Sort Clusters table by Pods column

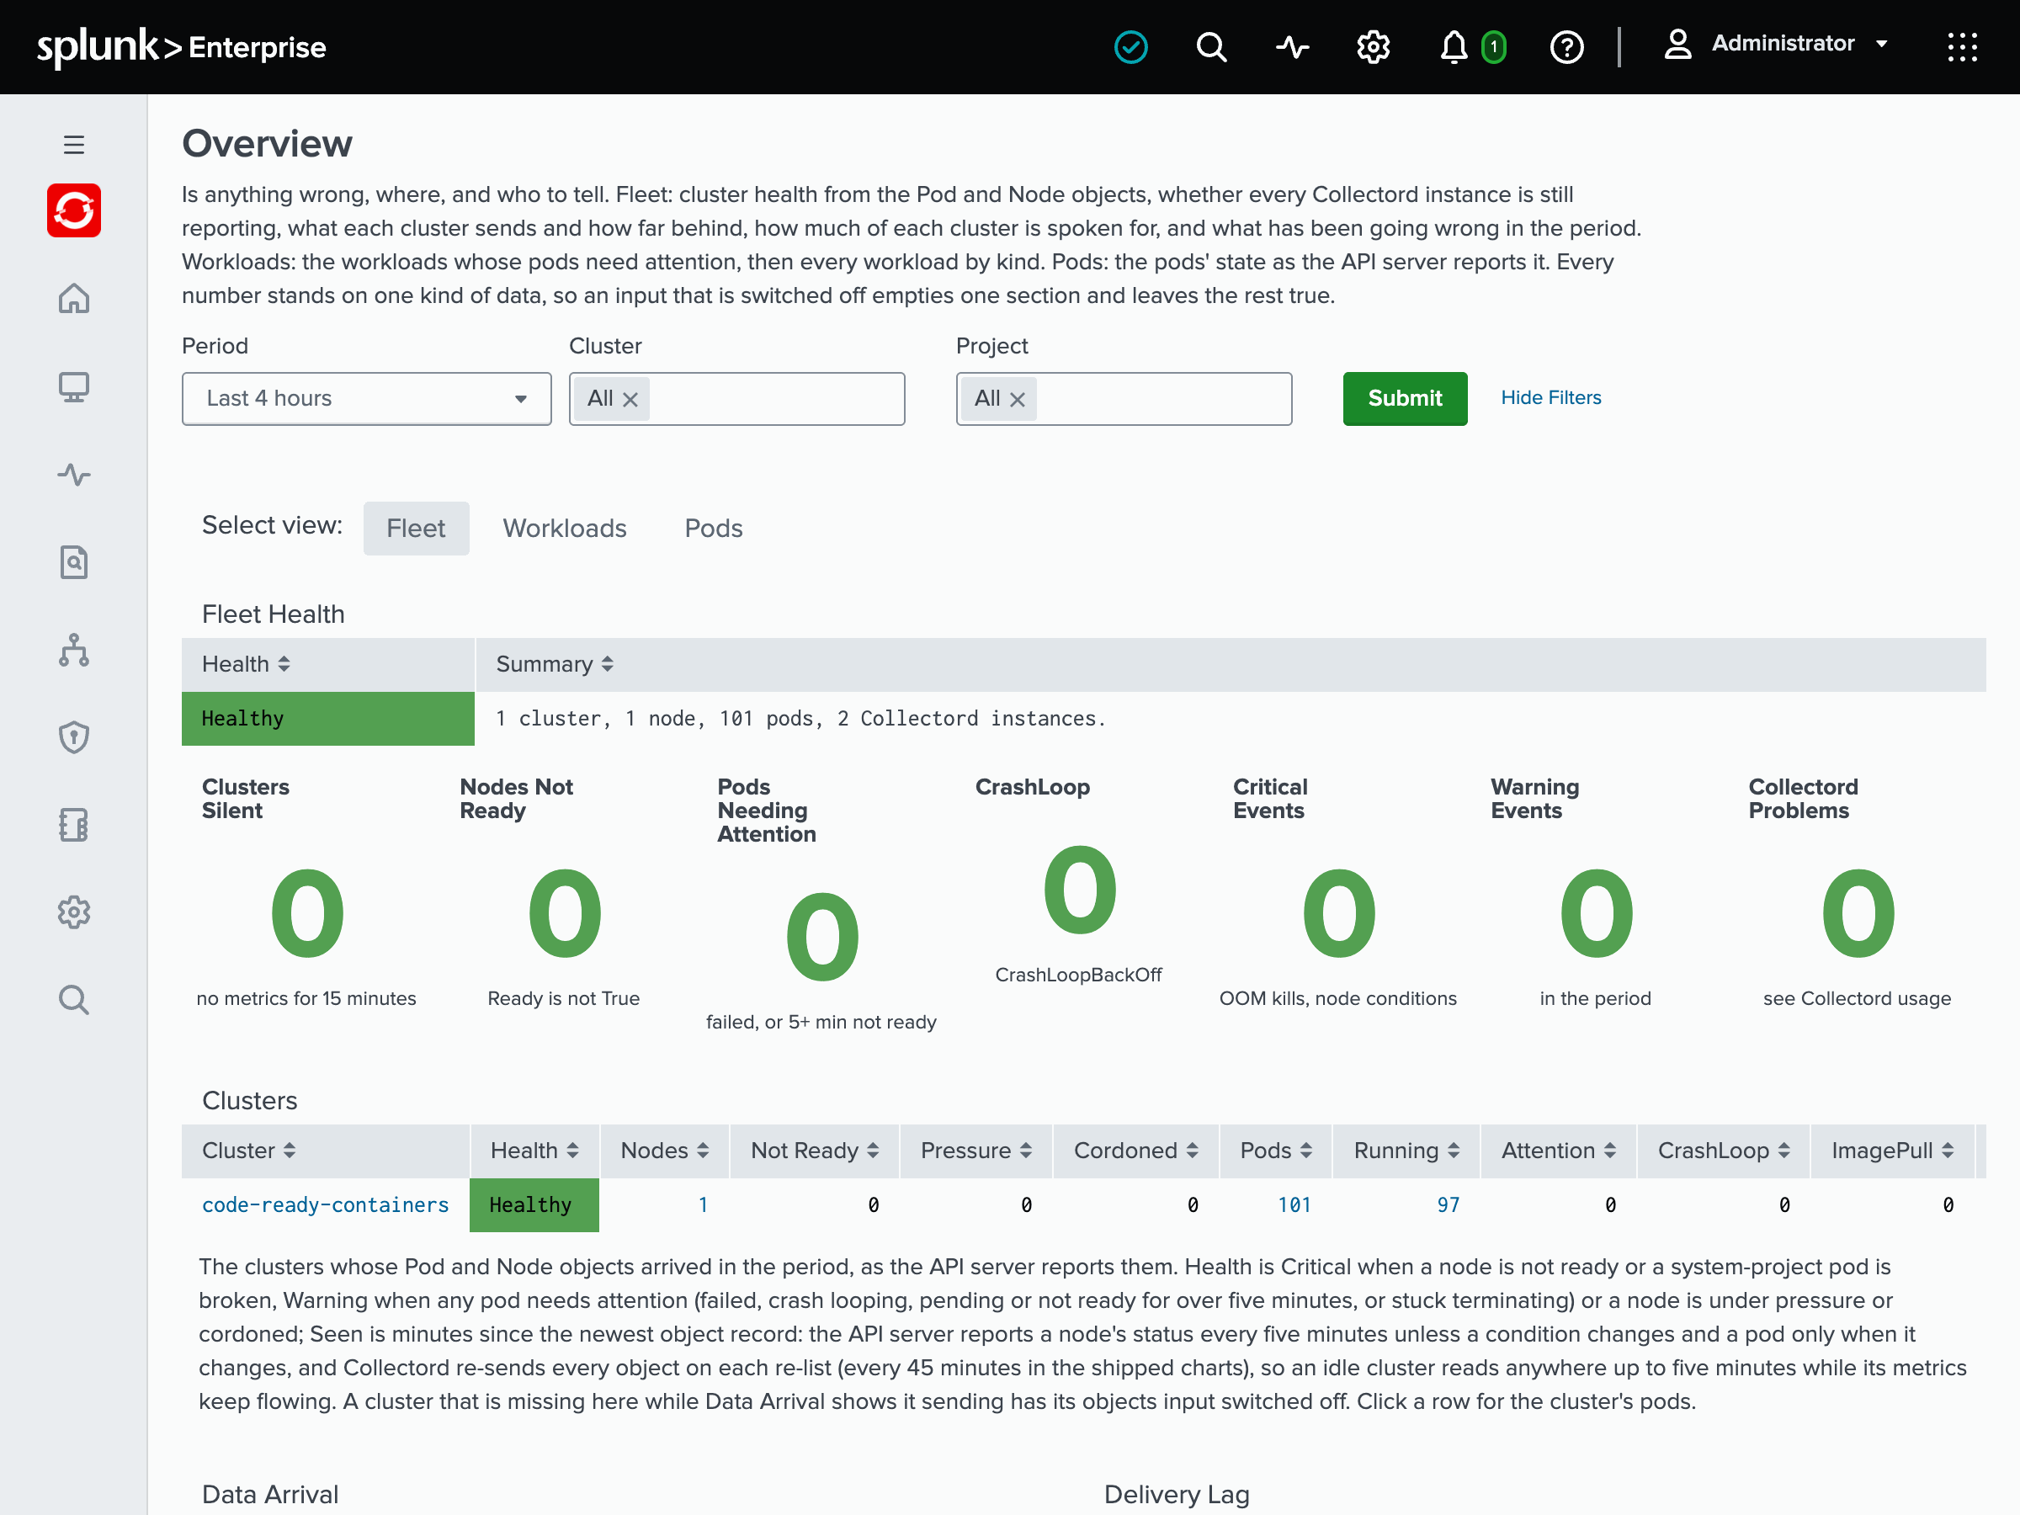pos(1276,1151)
